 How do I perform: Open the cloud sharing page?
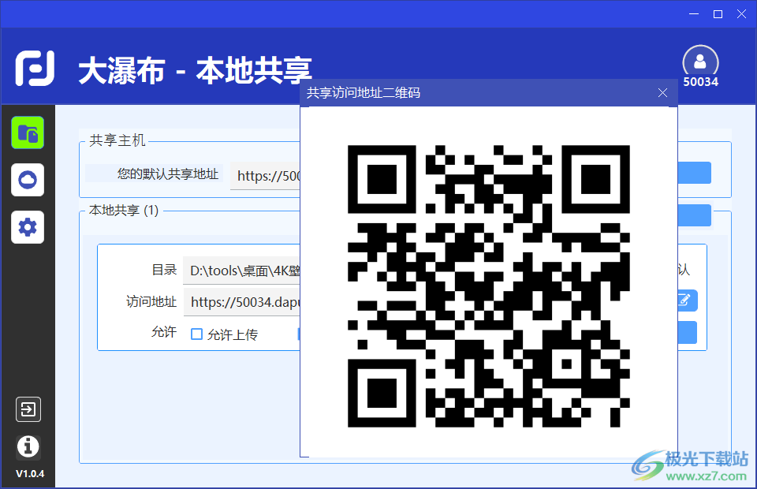[28, 180]
